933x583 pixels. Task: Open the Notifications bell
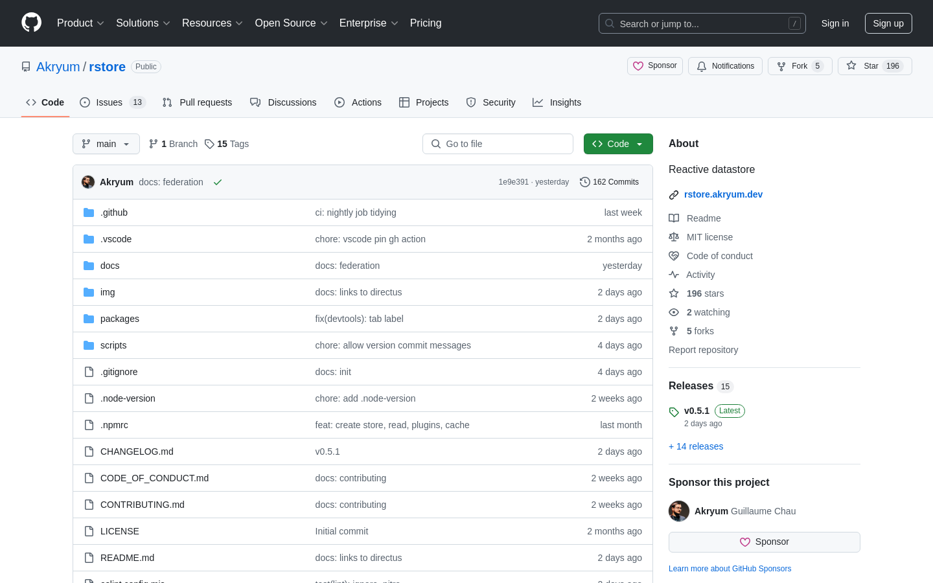tap(725, 66)
